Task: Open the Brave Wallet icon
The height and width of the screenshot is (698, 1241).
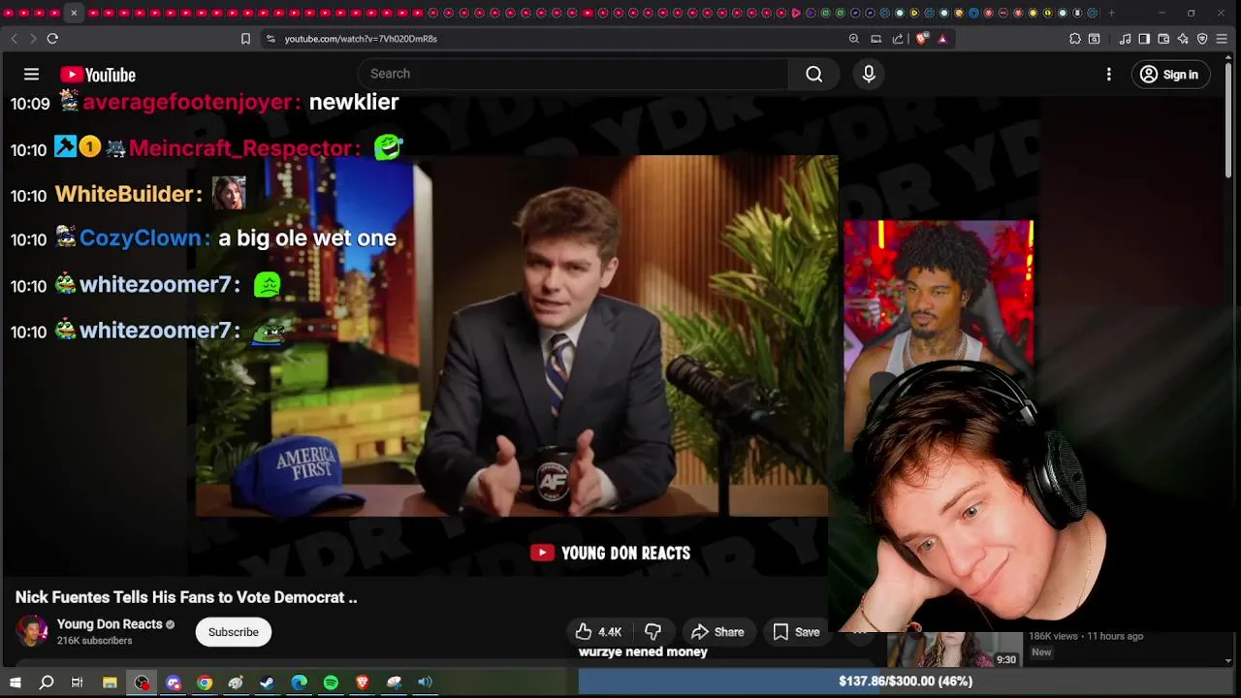Action: (x=1163, y=39)
